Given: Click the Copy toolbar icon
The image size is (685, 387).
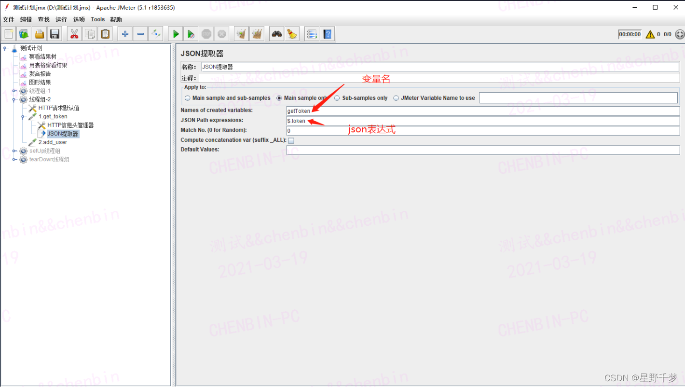Looking at the screenshot, I should (x=90, y=34).
